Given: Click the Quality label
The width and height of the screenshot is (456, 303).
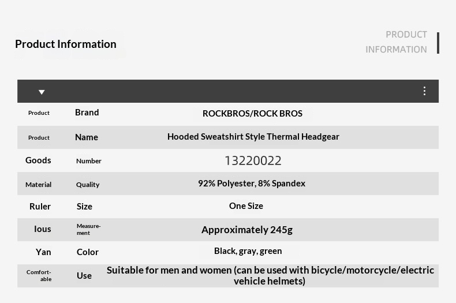Looking at the screenshot, I should pos(88,185).
